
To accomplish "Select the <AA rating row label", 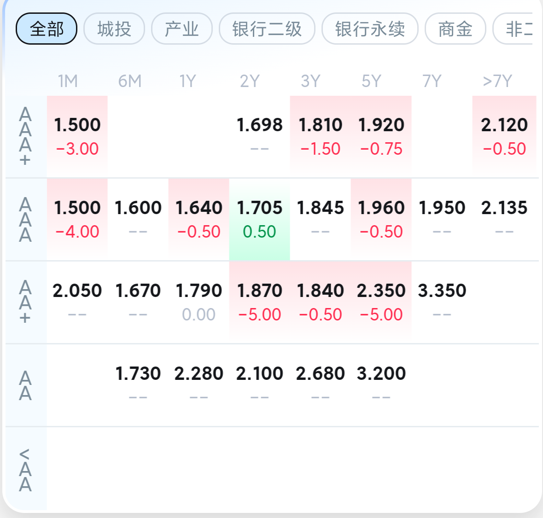I will pos(25,470).
